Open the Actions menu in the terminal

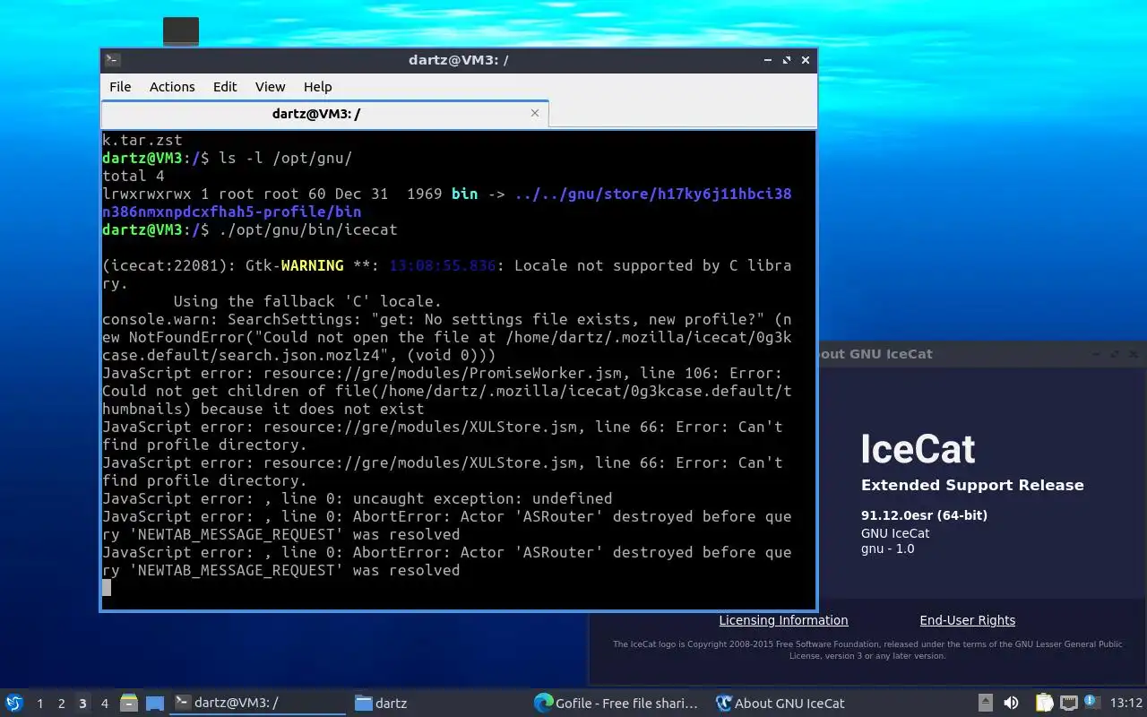point(172,87)
